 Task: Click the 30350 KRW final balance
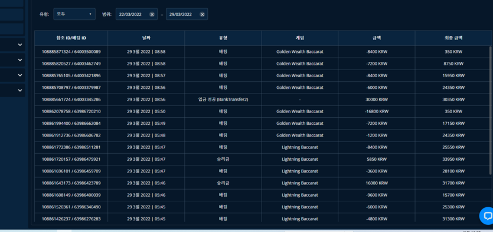tap(453, 100)
